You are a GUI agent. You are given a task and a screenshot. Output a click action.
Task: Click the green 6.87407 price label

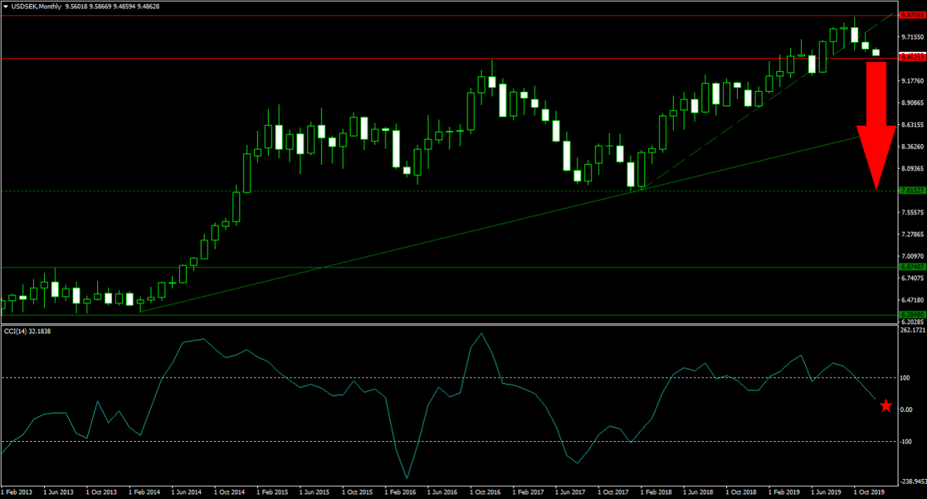(x=912, y=267)
